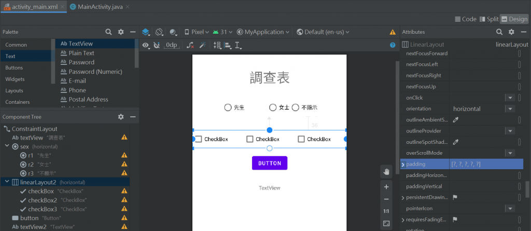531x231 pixels.
Task: Collapse the sex RadioGroup tree node
Action: point(7,146)
